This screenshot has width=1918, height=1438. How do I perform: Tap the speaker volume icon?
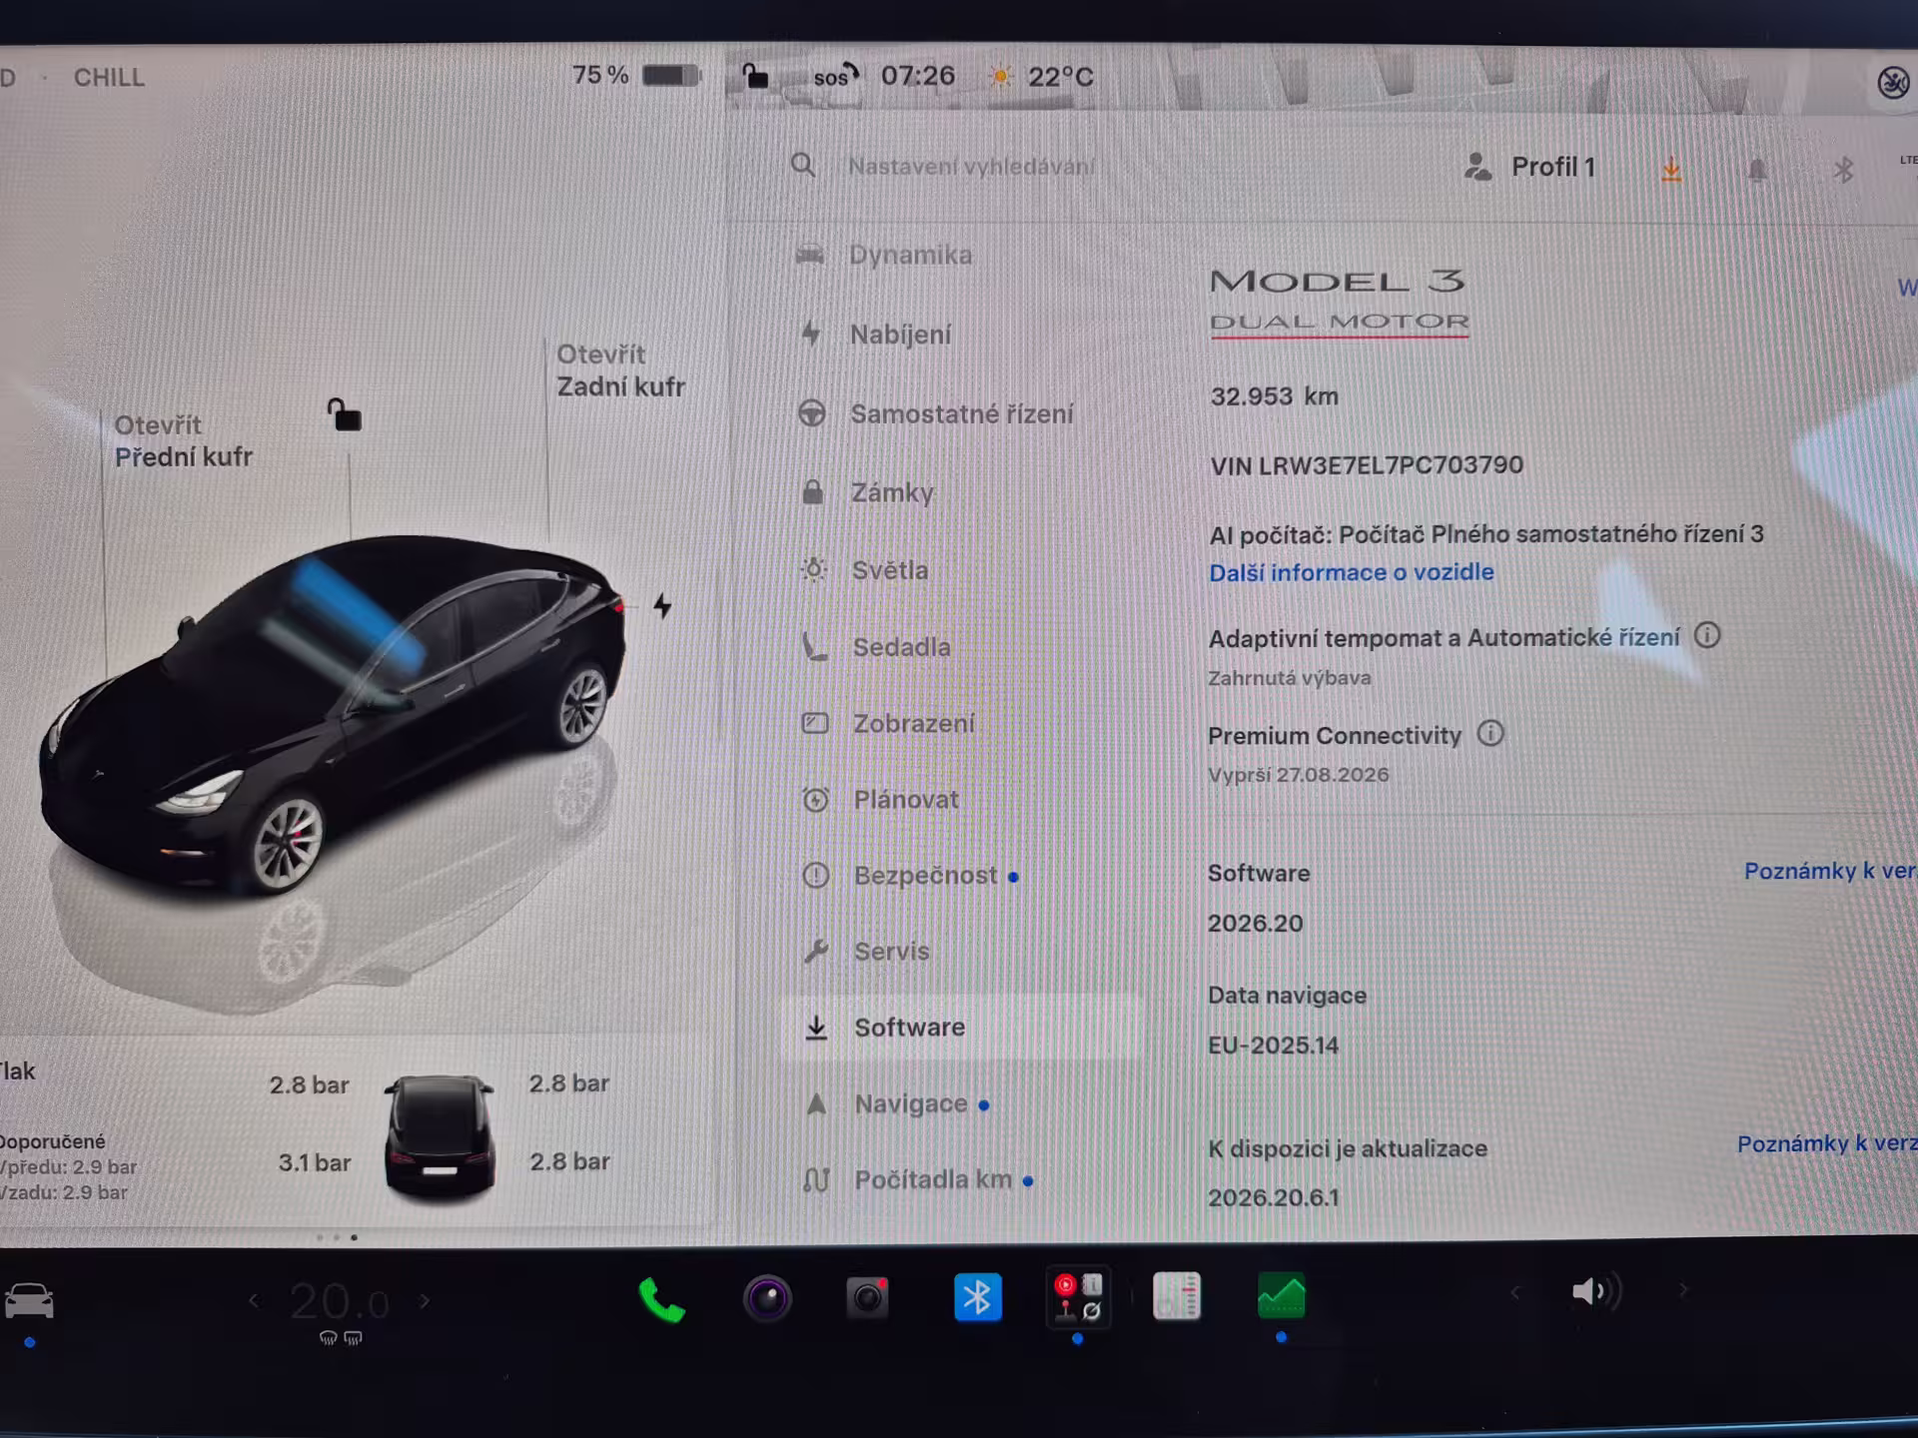1595,1291
